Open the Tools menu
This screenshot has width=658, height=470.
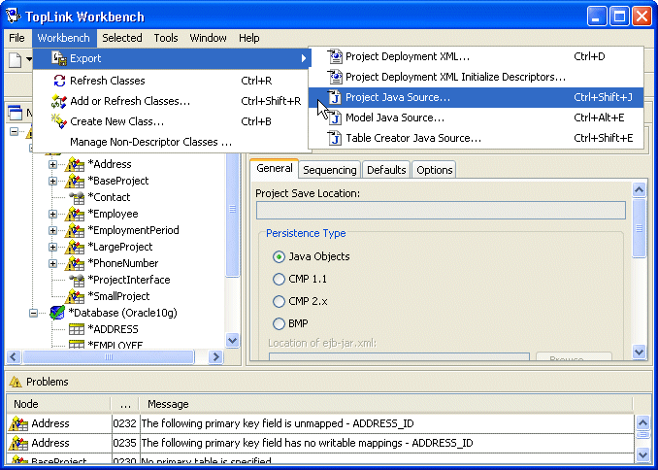pos(166,38)
